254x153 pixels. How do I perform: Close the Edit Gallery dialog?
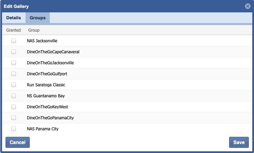(x=247, y=6)
